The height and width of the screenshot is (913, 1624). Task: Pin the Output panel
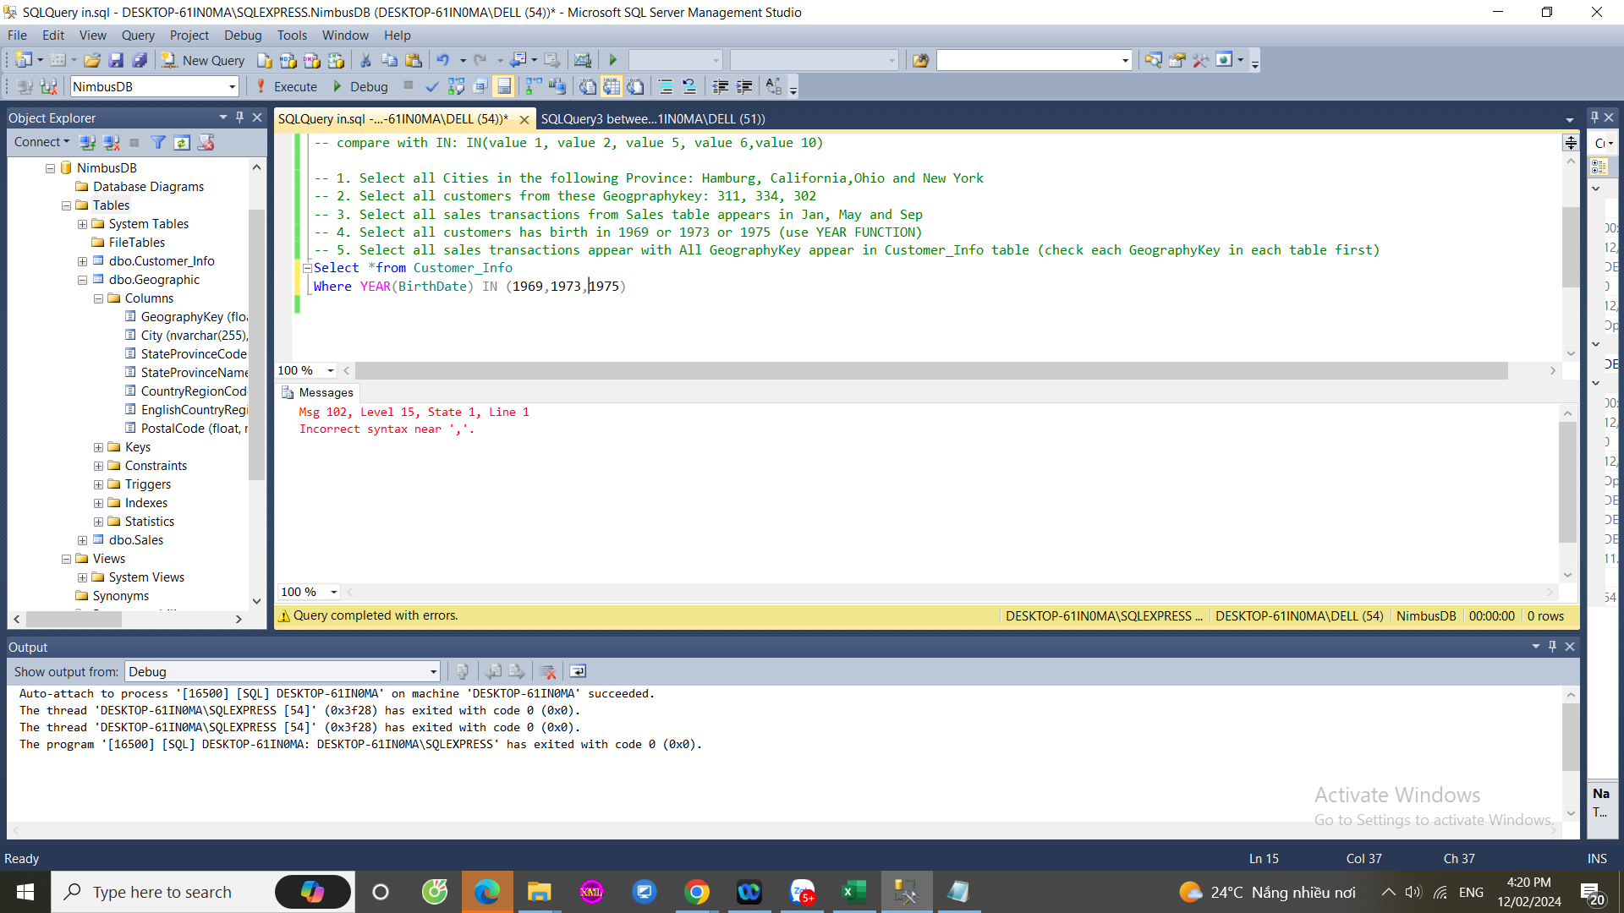point(1552,646)
